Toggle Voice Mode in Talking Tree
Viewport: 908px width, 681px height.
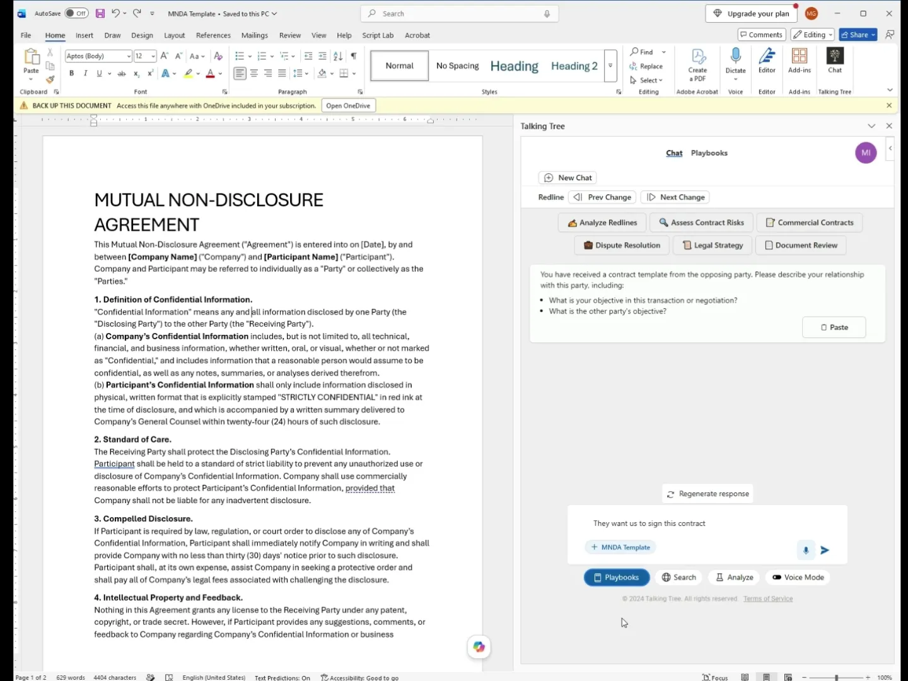click(x=798, y=577)
